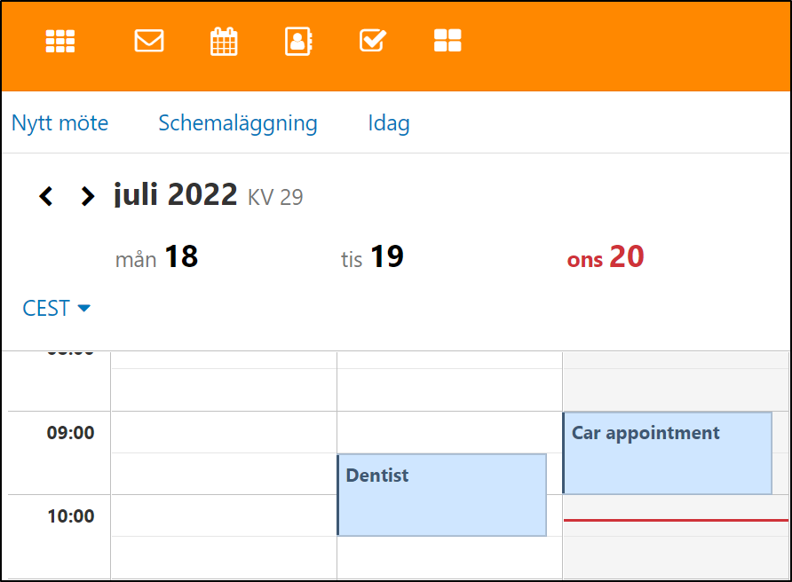Open Schemaläggning scheduling view
Image resolution: width=792 pixels, height=582 pixels.
(238, 123)
